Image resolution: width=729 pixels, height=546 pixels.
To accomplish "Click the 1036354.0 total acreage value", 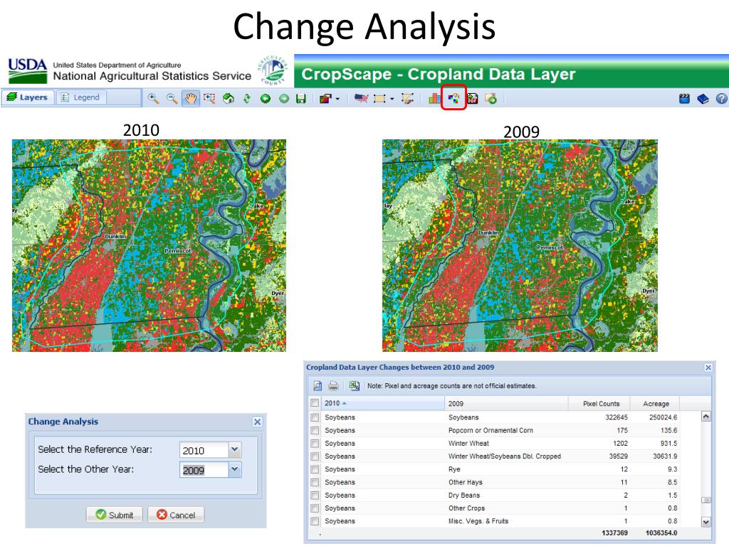I will coord(661,533).
